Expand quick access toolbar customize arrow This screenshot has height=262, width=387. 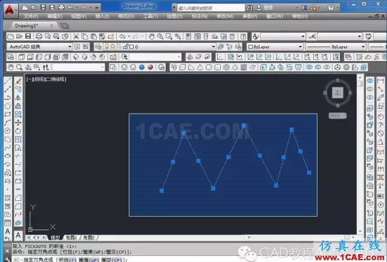tap(97, 8)
